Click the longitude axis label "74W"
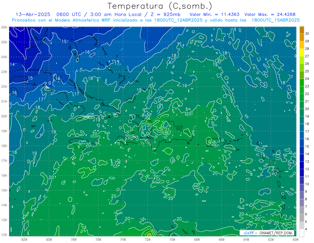 click(123, 239)
